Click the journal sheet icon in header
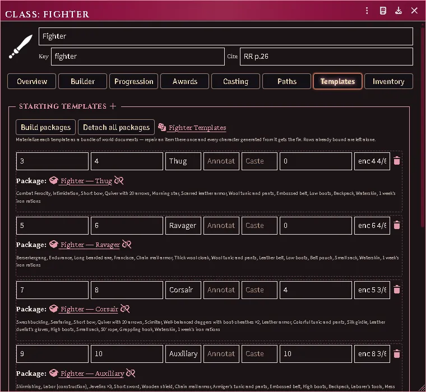This screenshot has width=426, height=392. pyautogui.click(x=383, y=11)
